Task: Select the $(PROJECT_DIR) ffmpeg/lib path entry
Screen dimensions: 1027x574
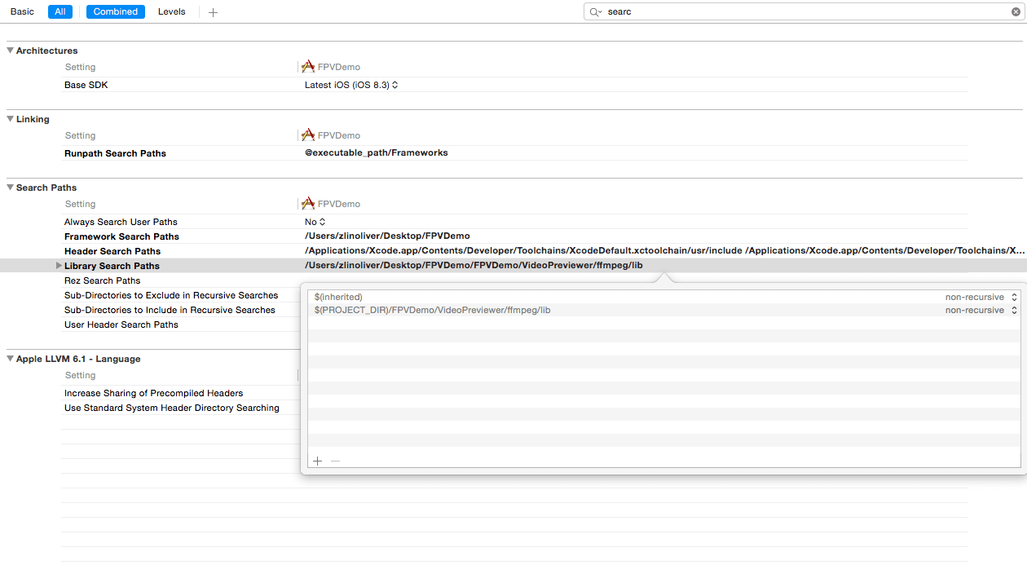Action: [x=433, y=310]
